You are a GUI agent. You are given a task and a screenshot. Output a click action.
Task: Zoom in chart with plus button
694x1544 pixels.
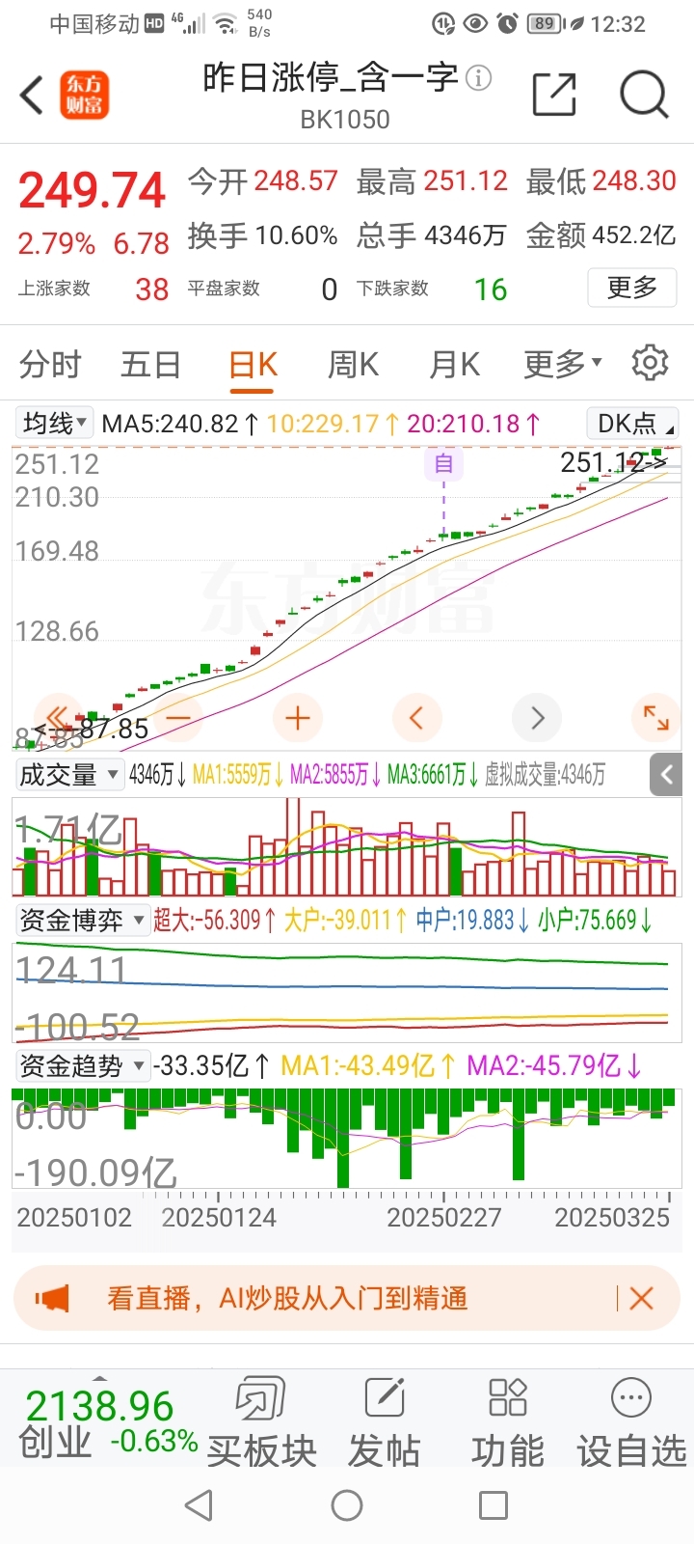pos(298,718)
